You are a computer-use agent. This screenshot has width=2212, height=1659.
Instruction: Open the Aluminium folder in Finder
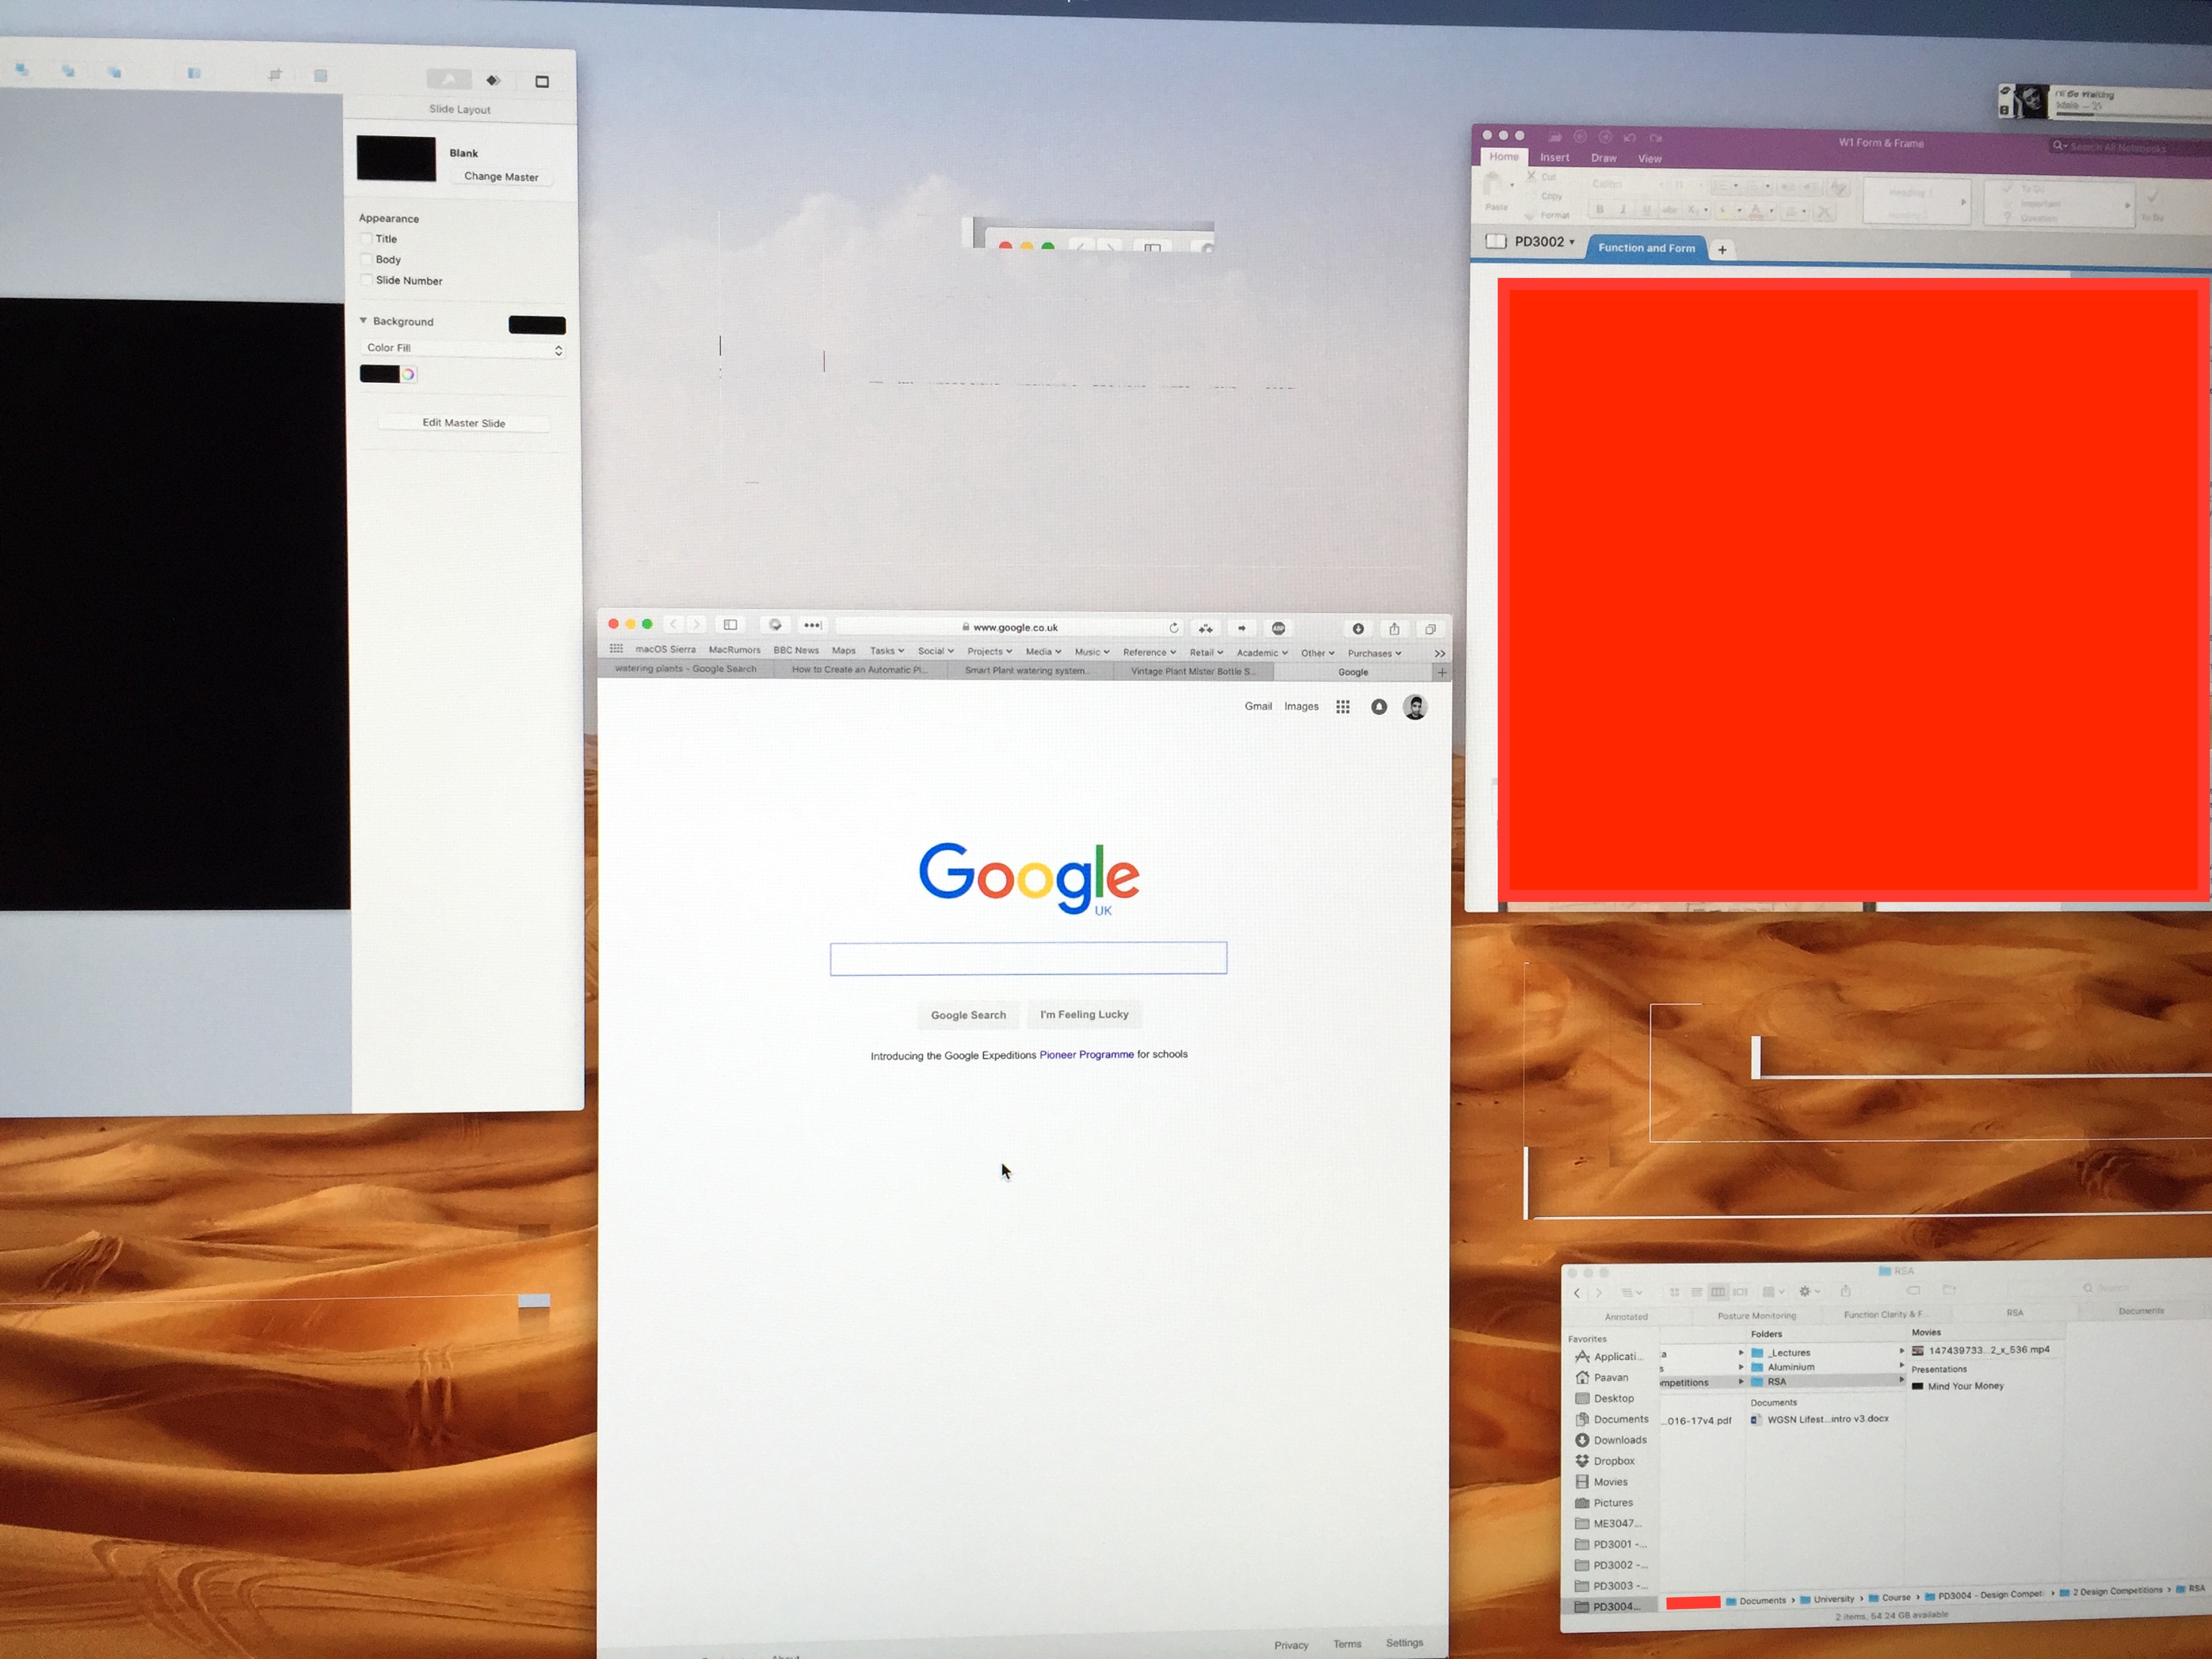pos(1783,1367)
